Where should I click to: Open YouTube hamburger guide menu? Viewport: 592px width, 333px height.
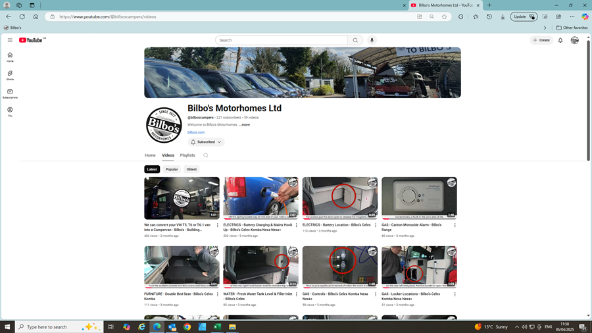tap(10, 40)
